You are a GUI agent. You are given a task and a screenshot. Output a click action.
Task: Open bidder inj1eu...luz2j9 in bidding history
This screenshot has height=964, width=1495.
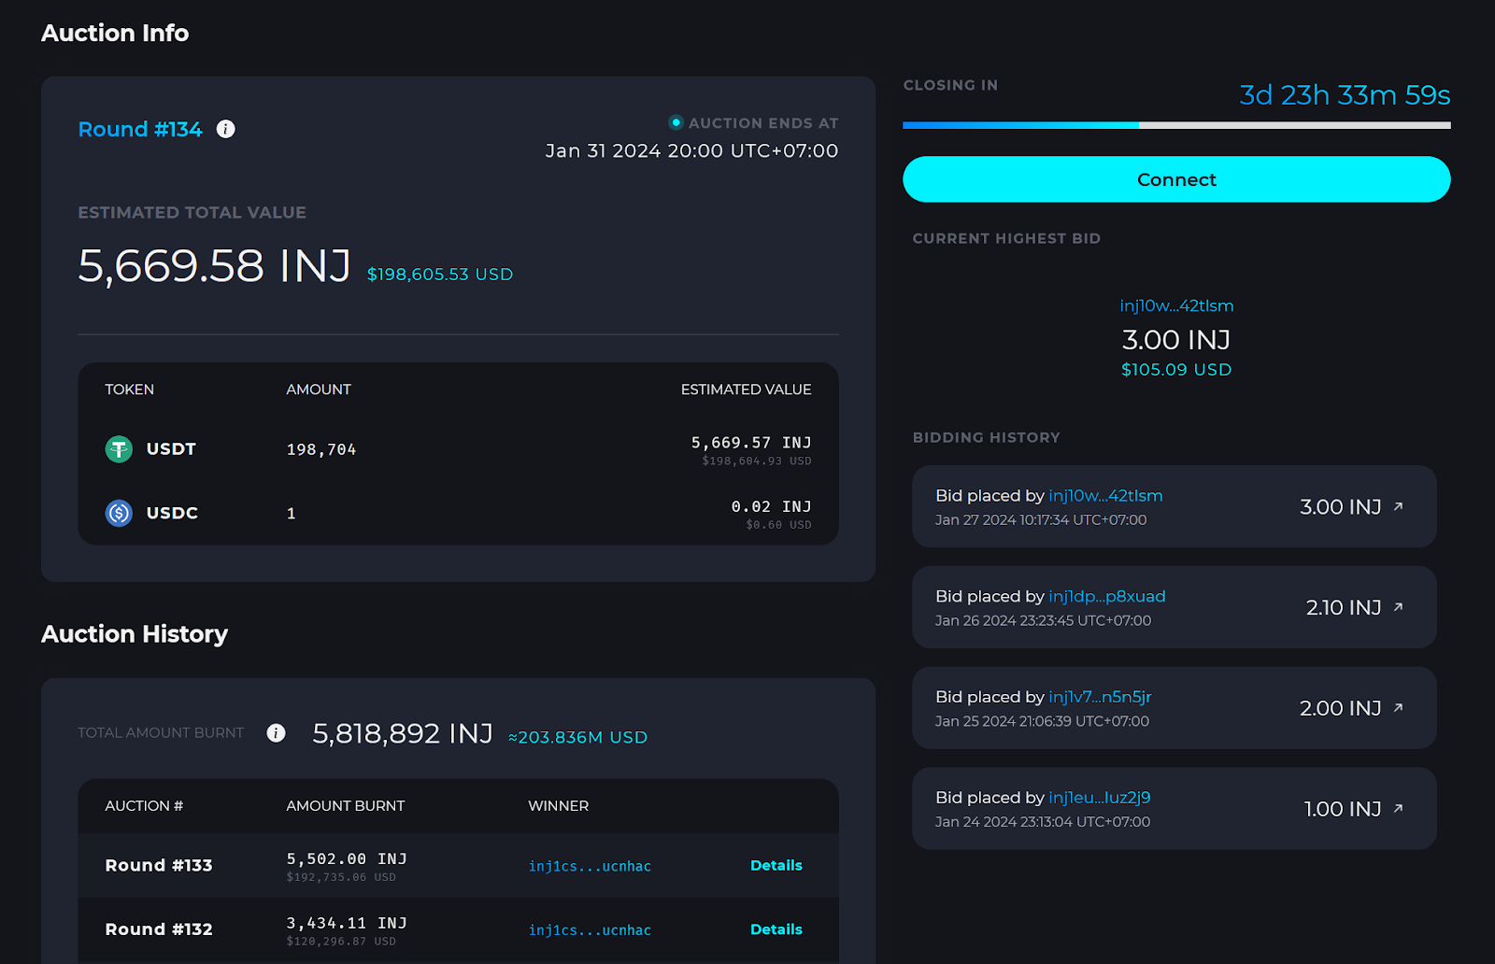1100,798
